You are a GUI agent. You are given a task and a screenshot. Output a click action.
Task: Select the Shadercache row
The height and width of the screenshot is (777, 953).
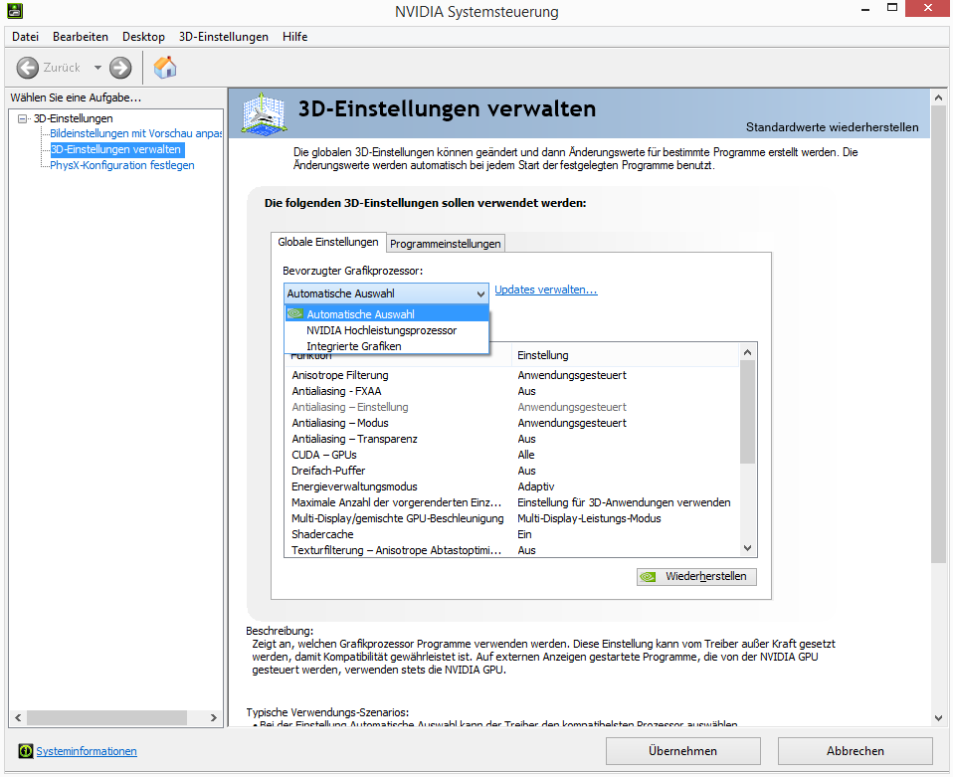point(511,534)
